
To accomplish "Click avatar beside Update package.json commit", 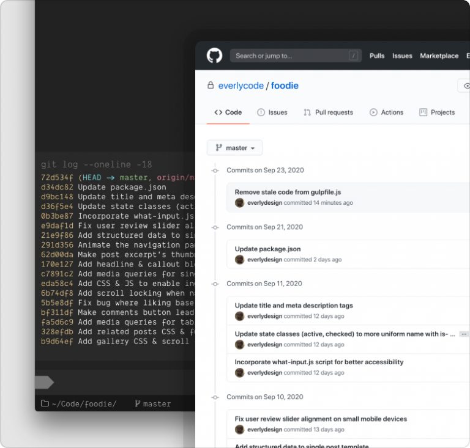I will (x=240, y=260).
